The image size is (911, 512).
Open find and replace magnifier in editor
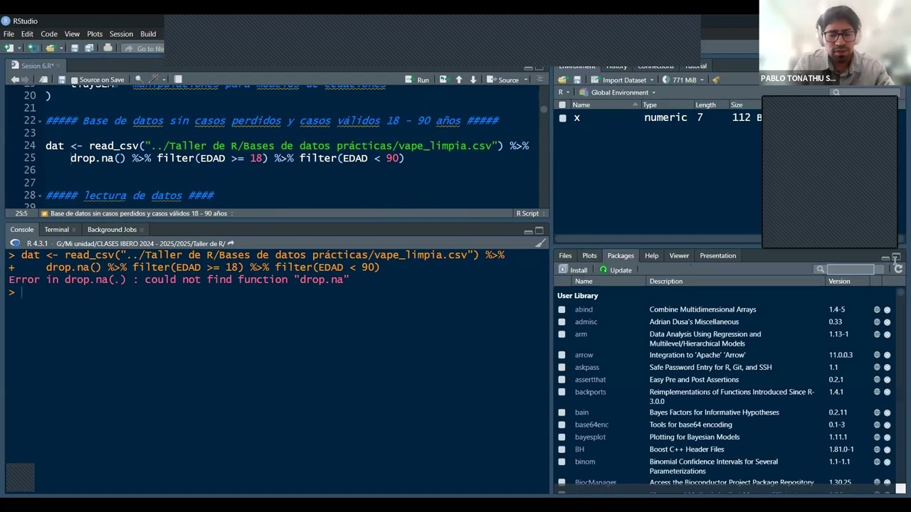point(138,80)
